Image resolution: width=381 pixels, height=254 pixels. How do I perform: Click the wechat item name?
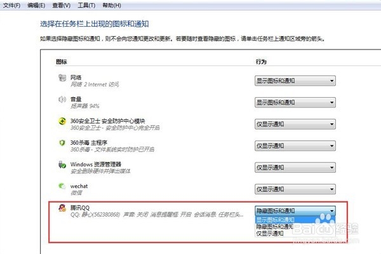click(x=79, y=186)
